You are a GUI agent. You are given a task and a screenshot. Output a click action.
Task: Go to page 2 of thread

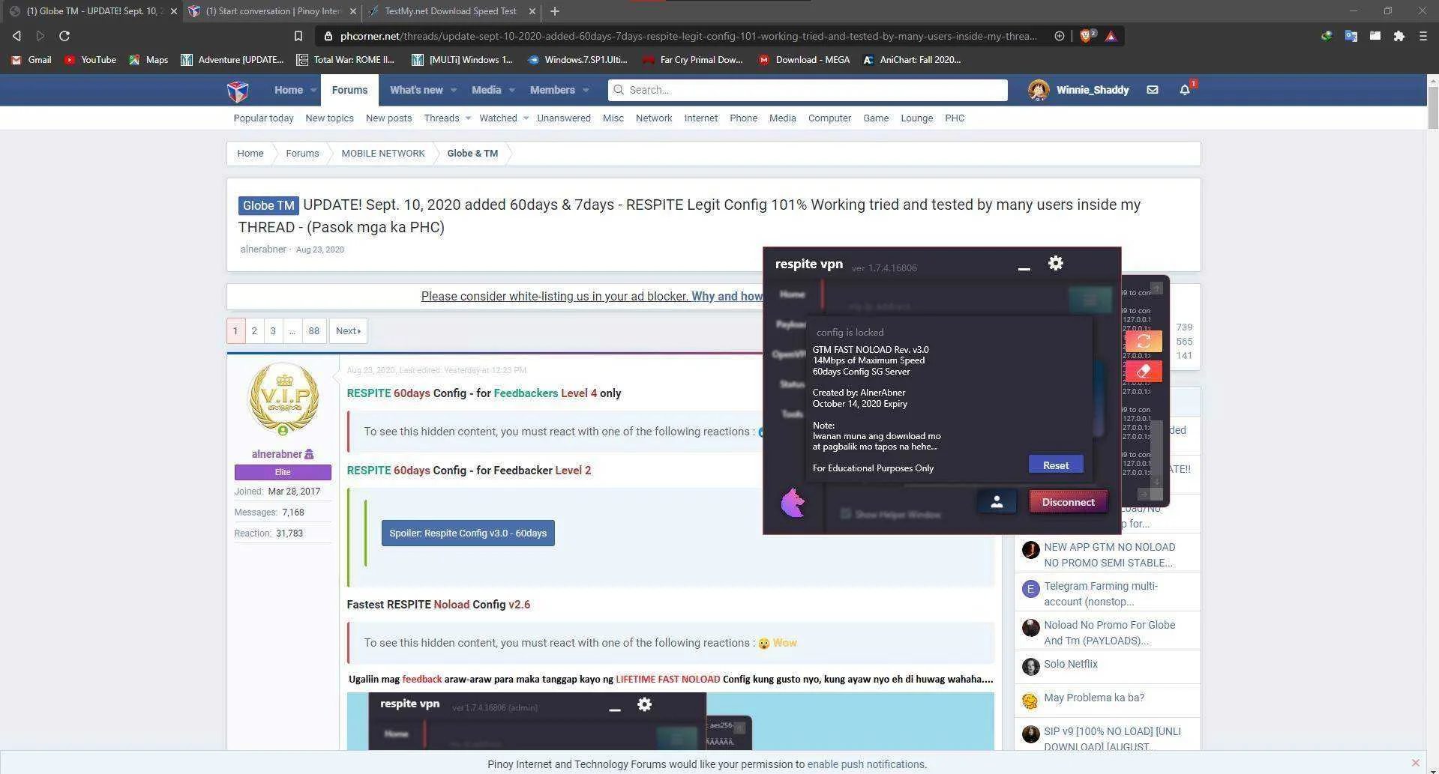point(254,331)
